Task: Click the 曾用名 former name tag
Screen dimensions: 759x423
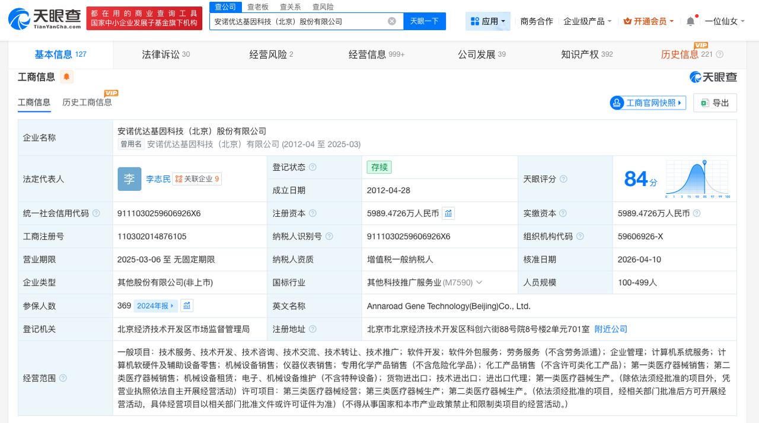Action: (131, 144)
